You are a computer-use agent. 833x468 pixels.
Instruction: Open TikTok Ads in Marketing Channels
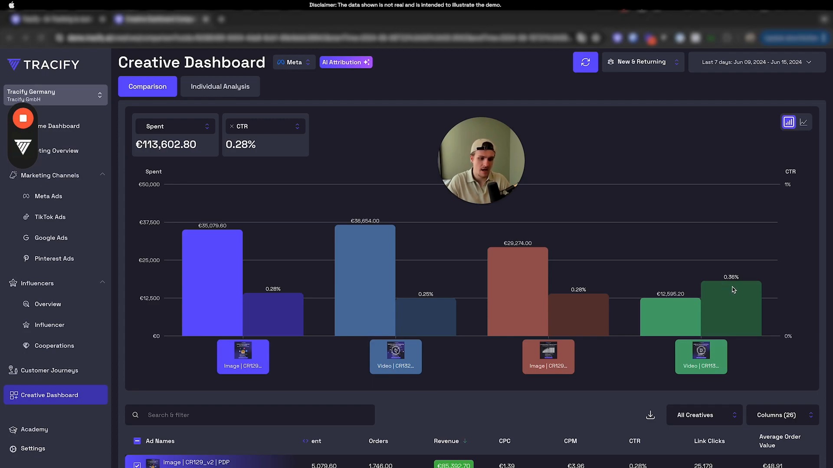coord(50,217)
